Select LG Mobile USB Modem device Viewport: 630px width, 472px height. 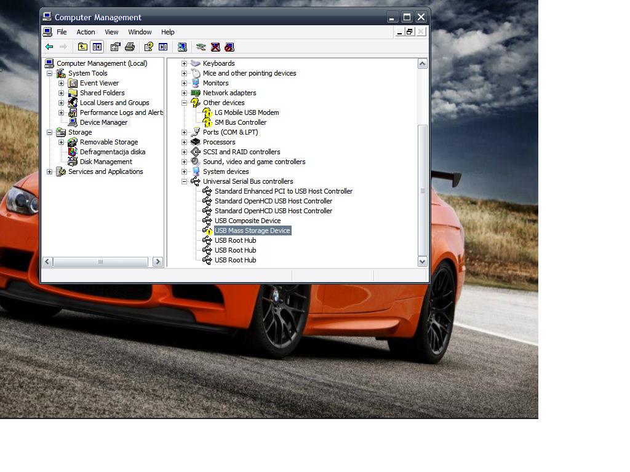point(246,112)
